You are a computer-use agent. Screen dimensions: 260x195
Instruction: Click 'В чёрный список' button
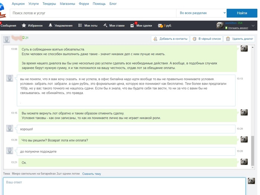coord(207,39)
